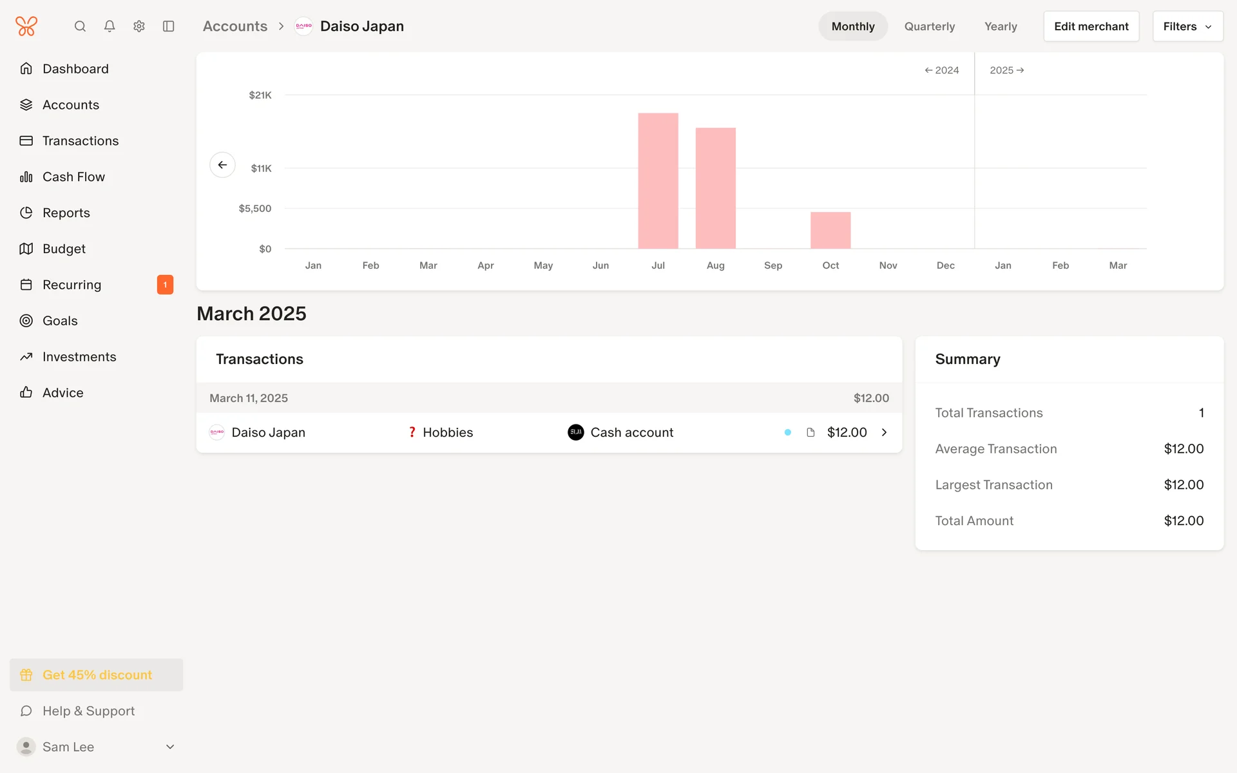Viewport: 1237px width, 773px height.
Task: Switch to Yearly view
Action: pyautogui.click(x=1000, y=26)
